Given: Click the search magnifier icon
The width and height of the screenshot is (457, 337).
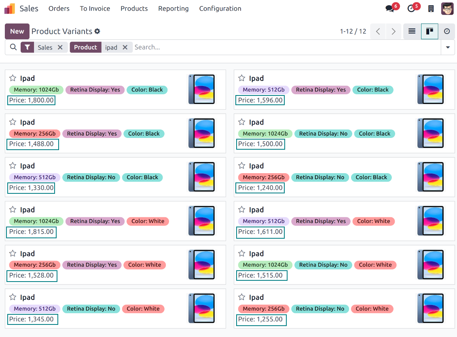Looking at the screenshot, I should [x=13, y=47].
